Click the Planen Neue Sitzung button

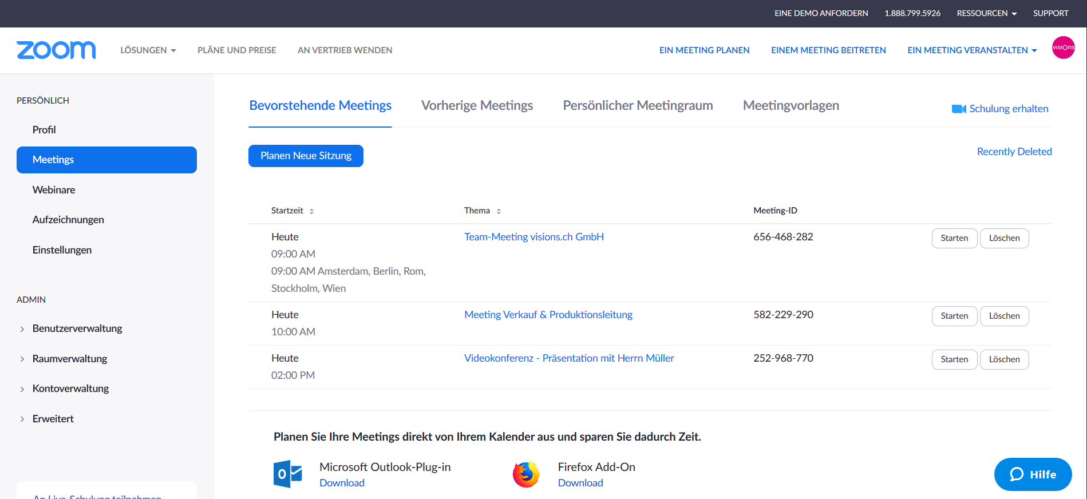tap(306, 156)
